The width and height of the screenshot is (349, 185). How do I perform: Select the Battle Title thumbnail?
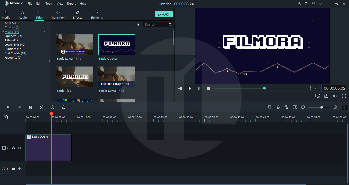coord(75,77)
